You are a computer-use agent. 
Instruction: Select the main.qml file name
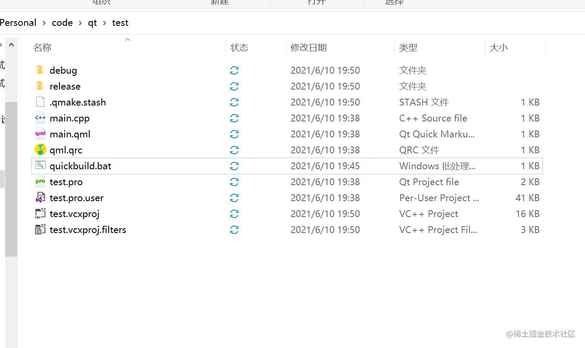pyautogui.click(x=70, y=134)
